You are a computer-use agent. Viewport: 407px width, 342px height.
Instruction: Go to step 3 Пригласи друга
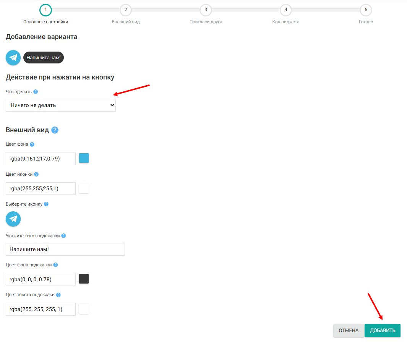click(206, 10)
